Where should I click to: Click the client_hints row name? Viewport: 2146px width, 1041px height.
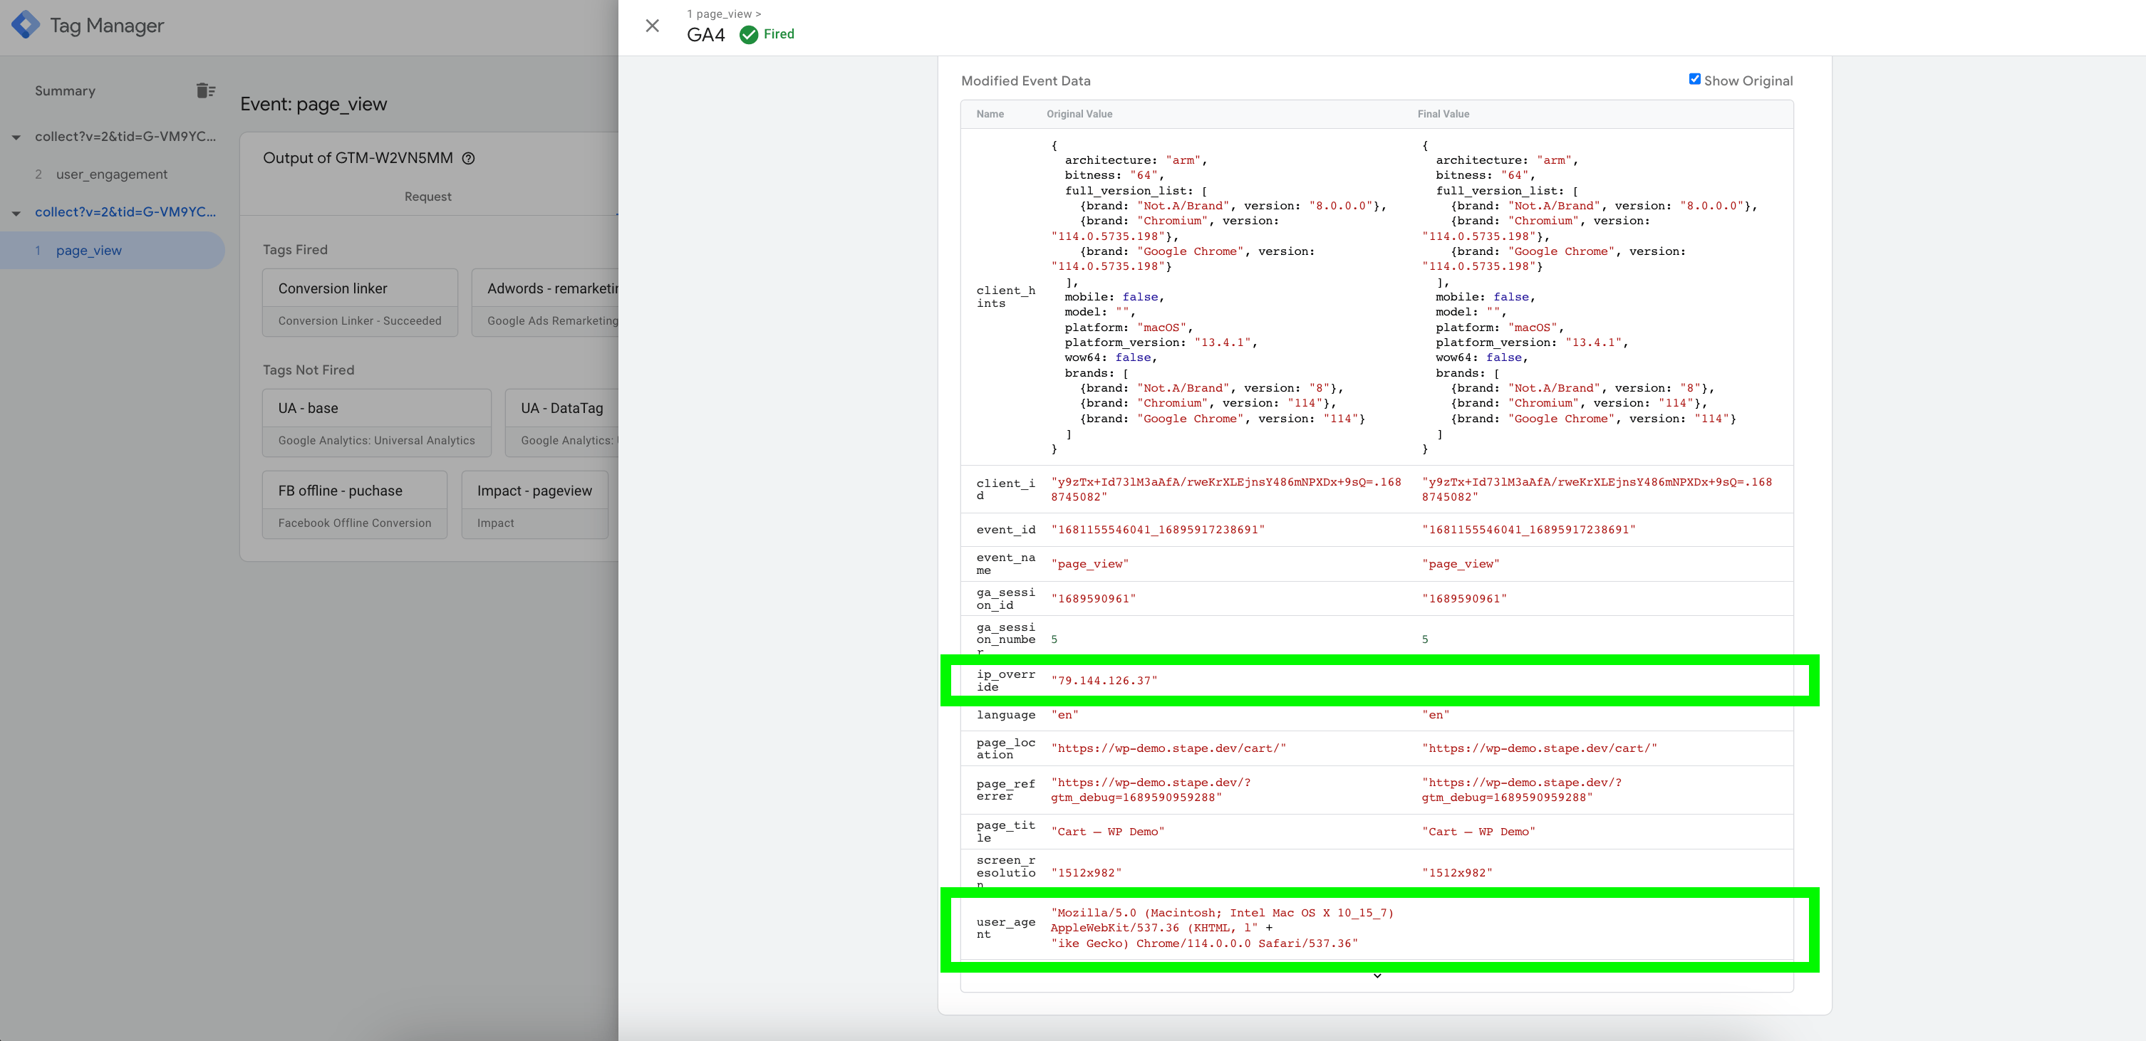[1005, 296]
